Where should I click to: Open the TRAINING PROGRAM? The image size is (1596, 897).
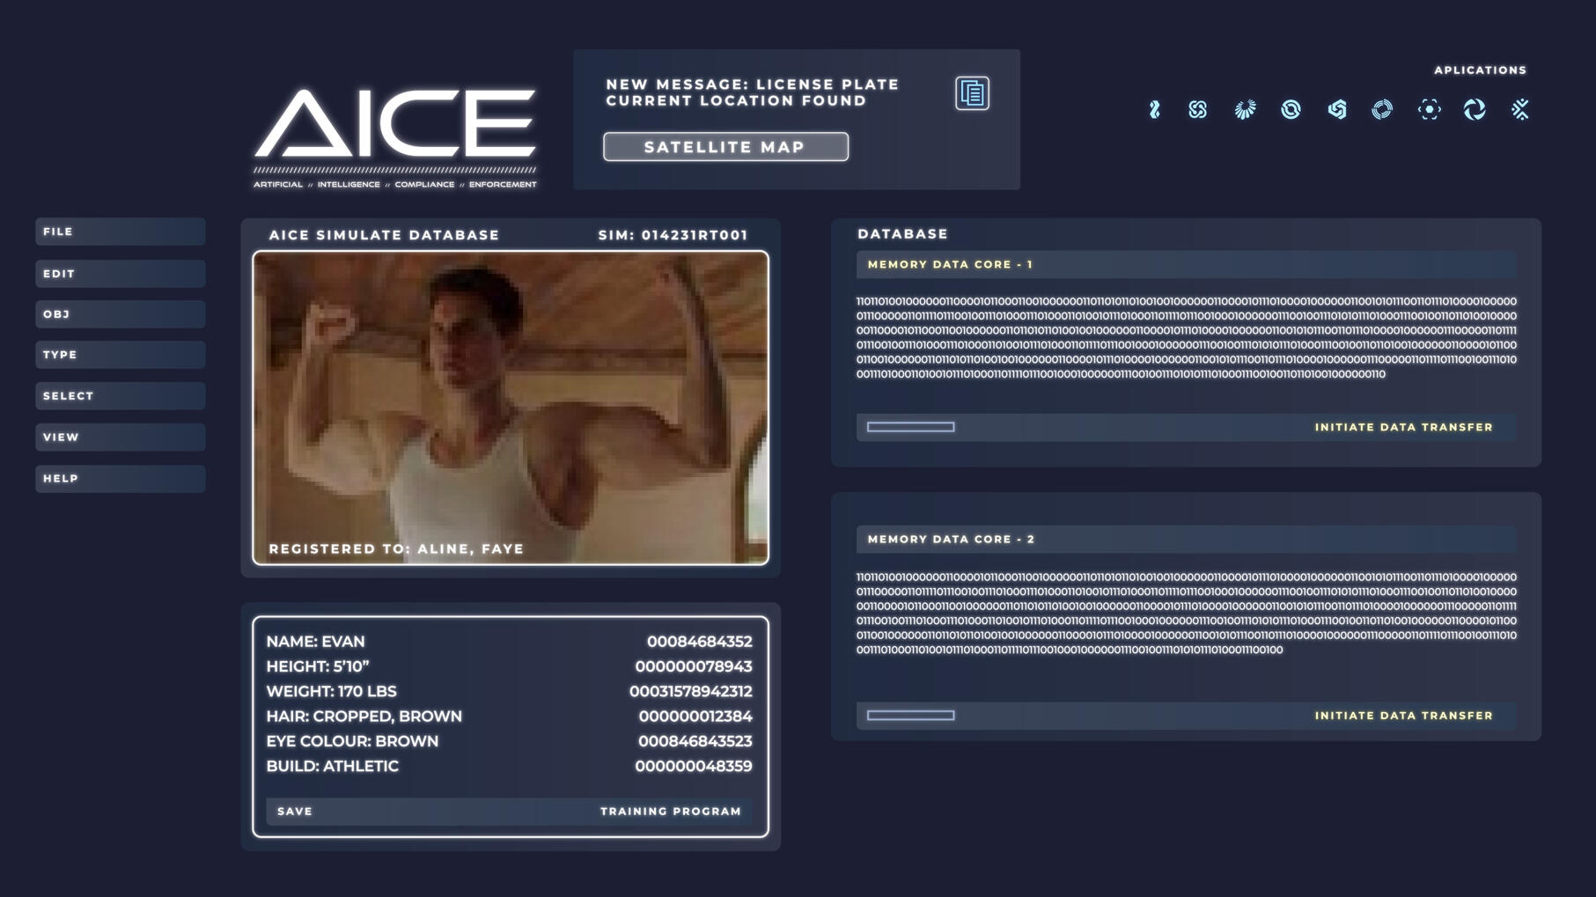tap(670, 811)
